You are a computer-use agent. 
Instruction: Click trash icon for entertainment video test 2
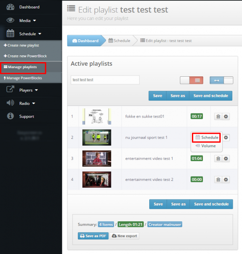[x=218, y=180]
